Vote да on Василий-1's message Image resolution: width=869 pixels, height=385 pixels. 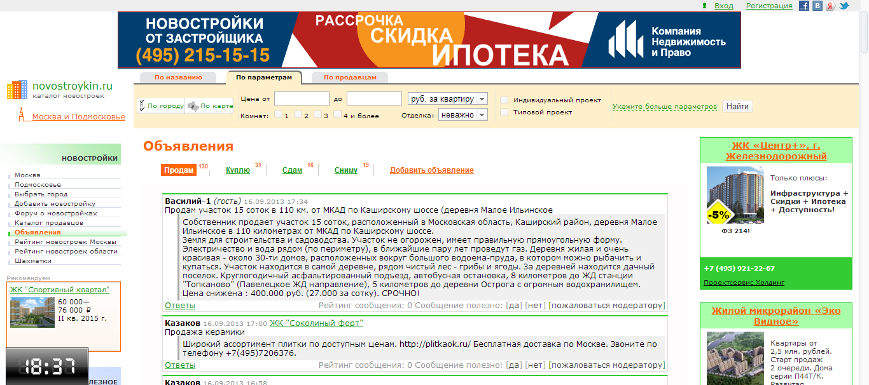tap(513, 306)
